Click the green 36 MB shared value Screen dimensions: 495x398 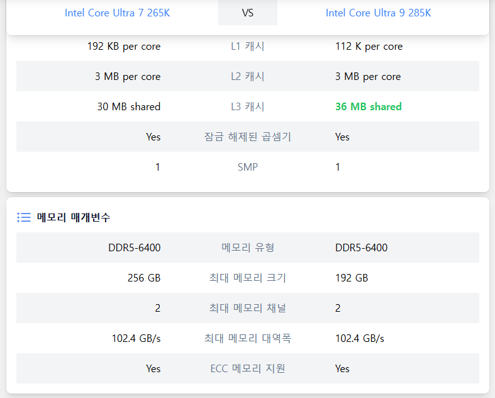pyautogui.click(x=368, y=106)
